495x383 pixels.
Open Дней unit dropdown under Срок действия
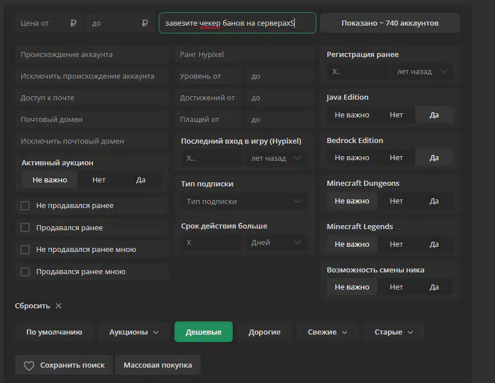point(277,242)
